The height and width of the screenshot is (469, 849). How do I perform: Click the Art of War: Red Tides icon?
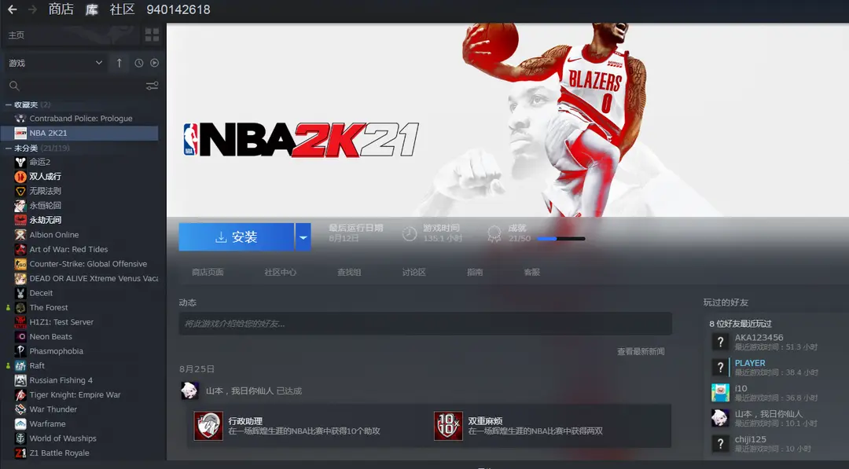pos(20,249)
